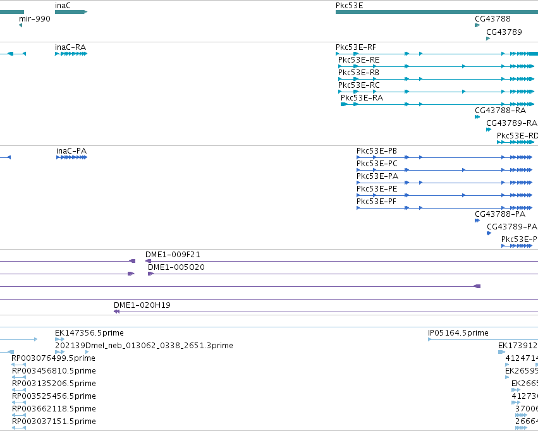Image resolution: width=538 pixels, height=431 pixels.
Task: Click the Pkc53E gene label
Action: 349,6
